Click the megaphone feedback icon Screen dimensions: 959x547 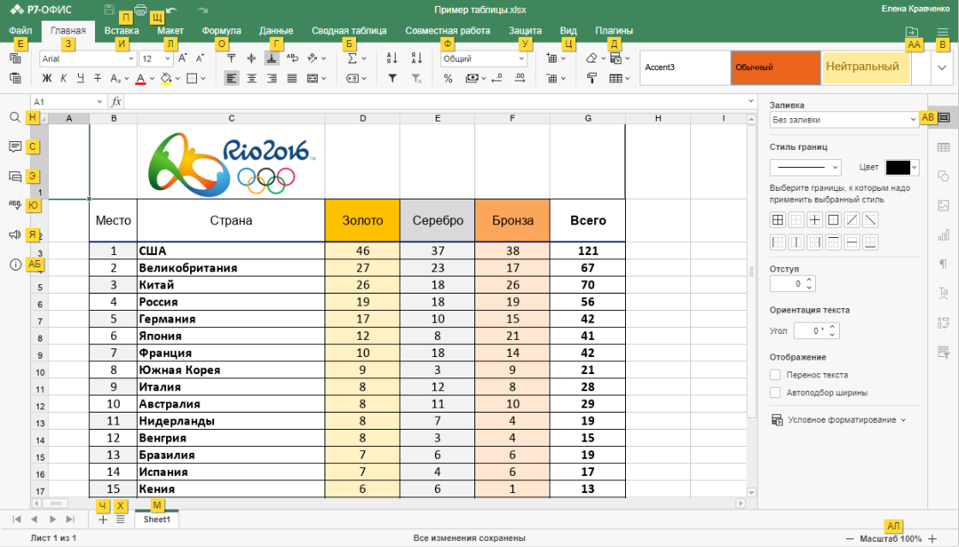tap(15, 235)
